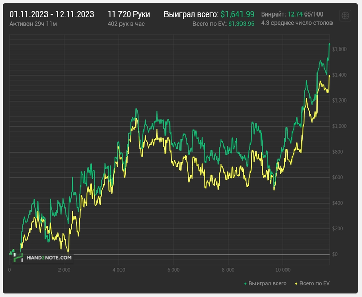Select the date range 01.11.2023 - 12.11.2023

[x=52, y=14]
